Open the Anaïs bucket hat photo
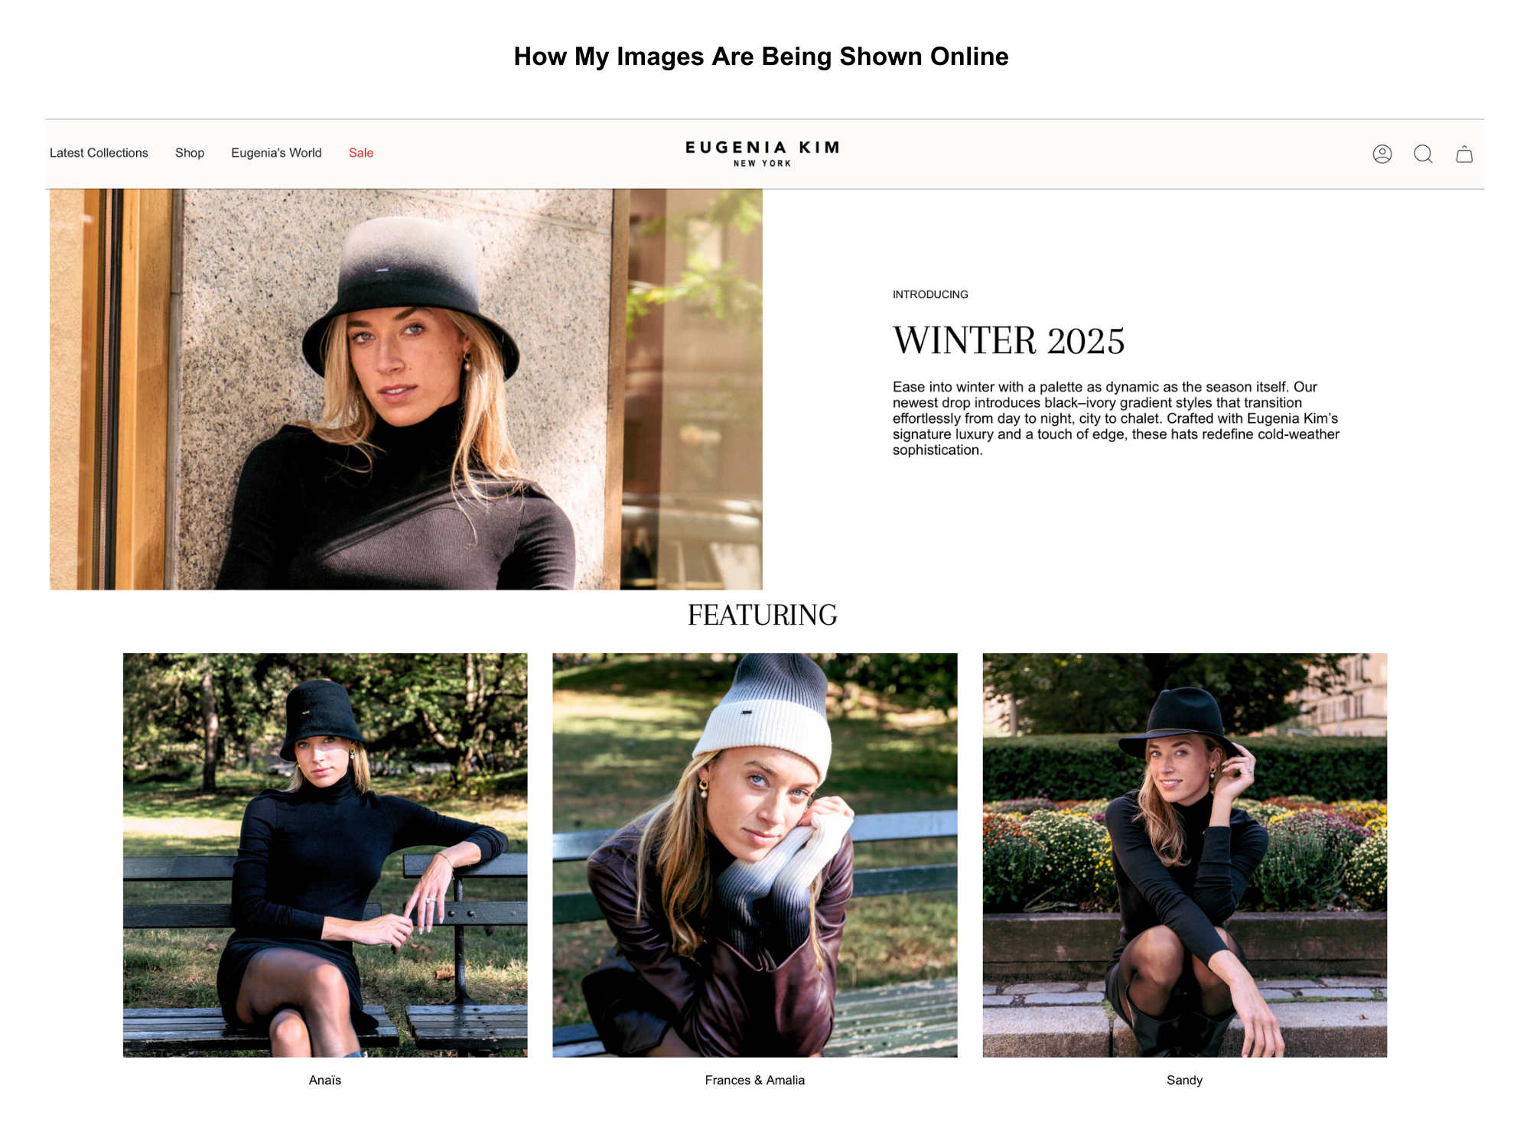 point(325,855)
